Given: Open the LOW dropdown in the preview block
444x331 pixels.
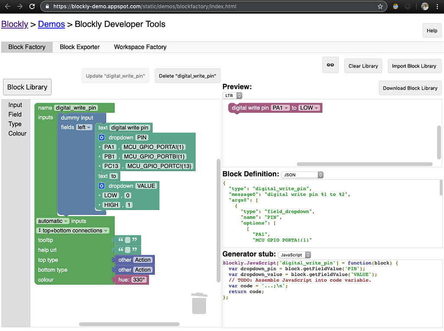Looking at the screenshot, I should [309, 108].
